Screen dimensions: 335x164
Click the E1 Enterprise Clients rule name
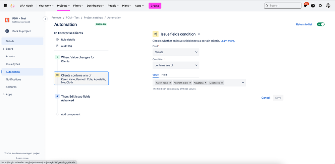coord(69,33)
